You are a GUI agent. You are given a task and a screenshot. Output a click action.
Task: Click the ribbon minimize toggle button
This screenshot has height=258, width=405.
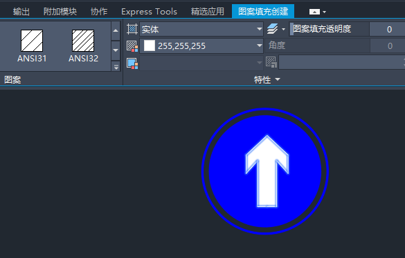[314, 12]
